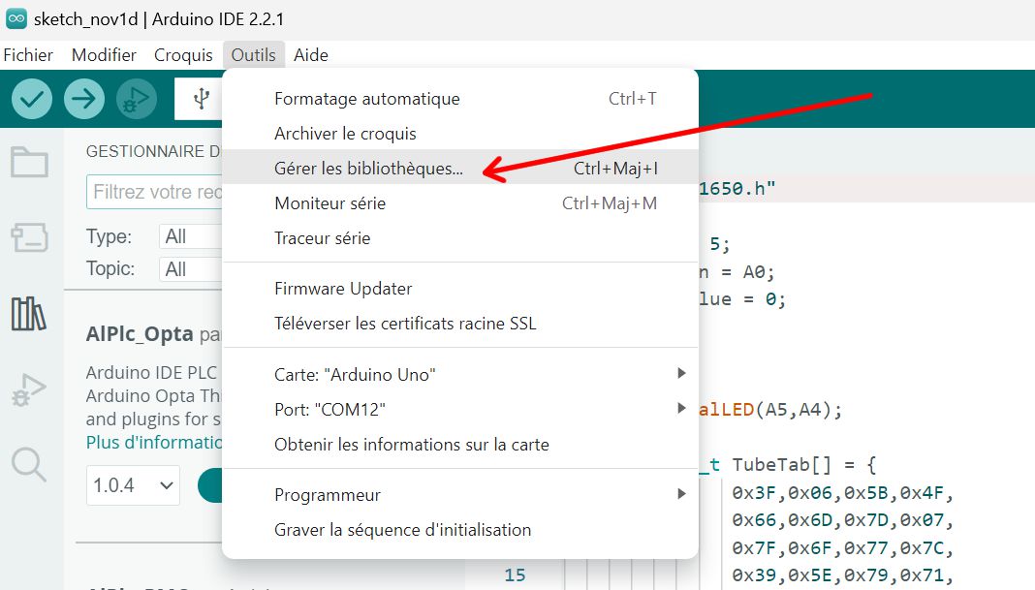
Task: Open Moniteur série
Action: [x=460, y=203]
